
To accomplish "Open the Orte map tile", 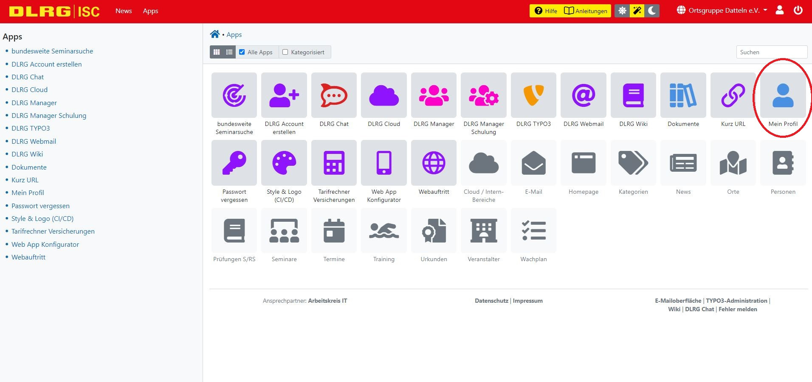I will [x=733, y=163].
